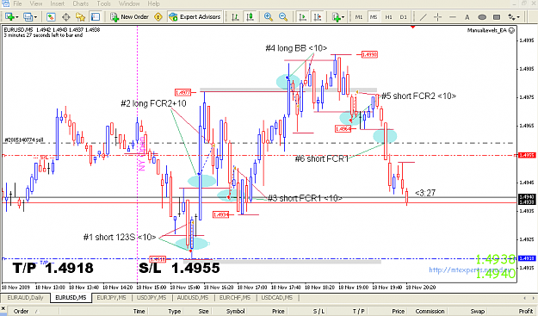Open the Profiles toolbar icon
Viewport: 538px width, 316px height.
coord(28,16)
